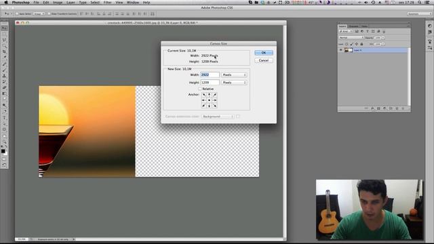Viewport: 434px width, 244px height.
Task: Switch to the Paths tab
Action: pyautogui.click(x=365, y=26)
